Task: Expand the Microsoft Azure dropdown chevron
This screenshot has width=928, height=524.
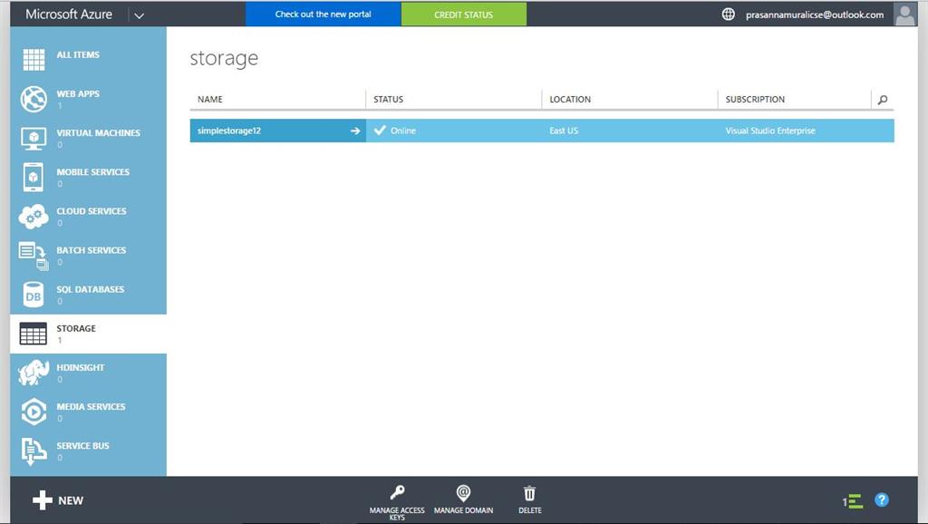Action: pos(139,15)
